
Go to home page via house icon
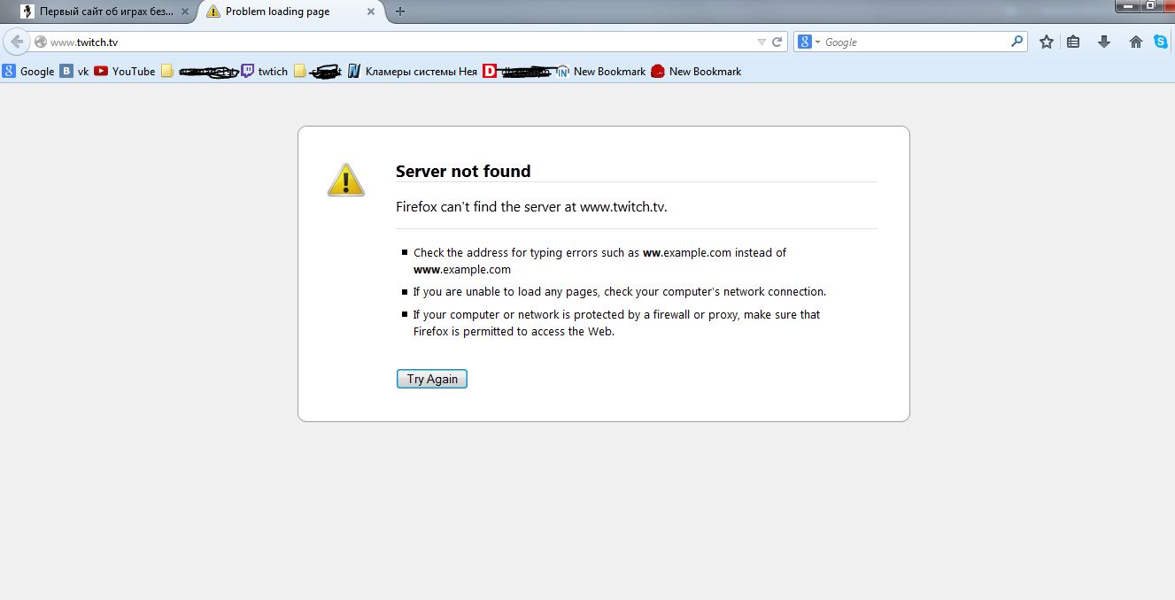1136,42
